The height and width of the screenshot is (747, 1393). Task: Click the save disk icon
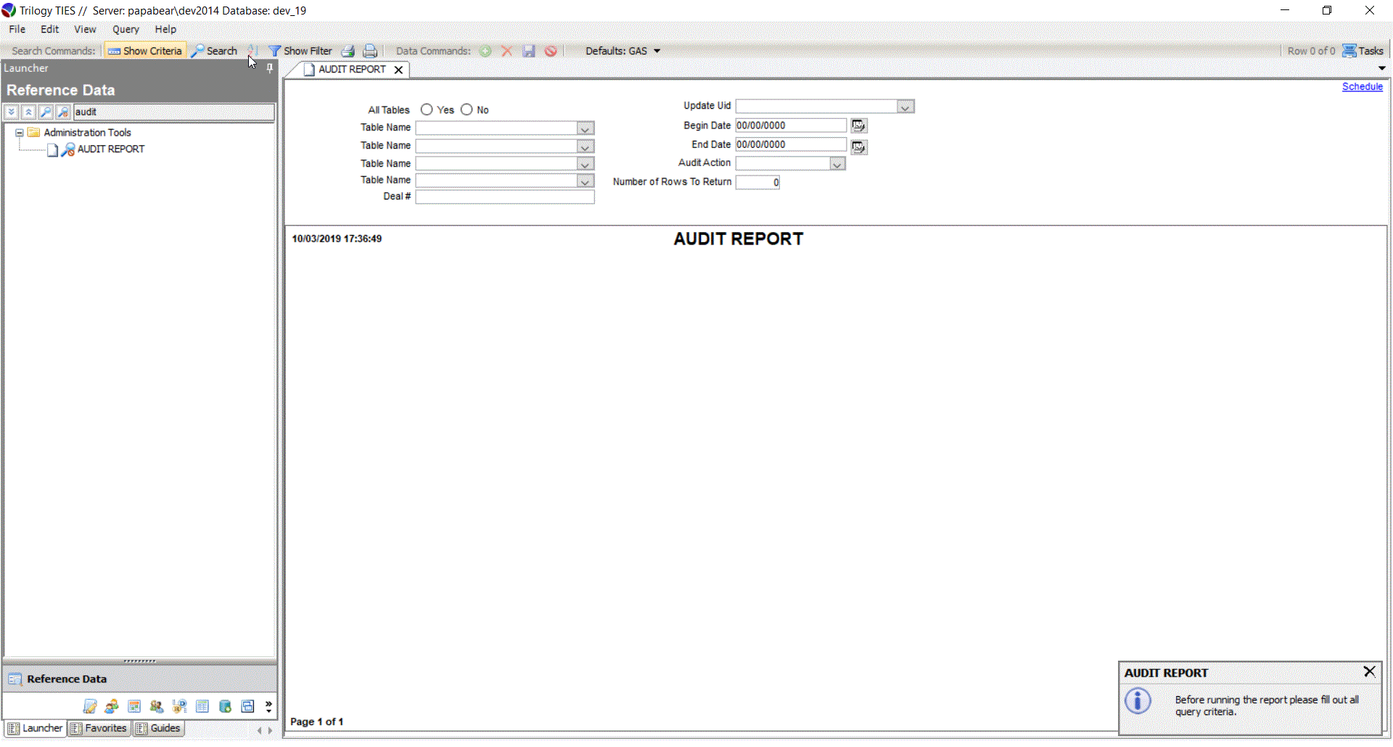[529, 51]
